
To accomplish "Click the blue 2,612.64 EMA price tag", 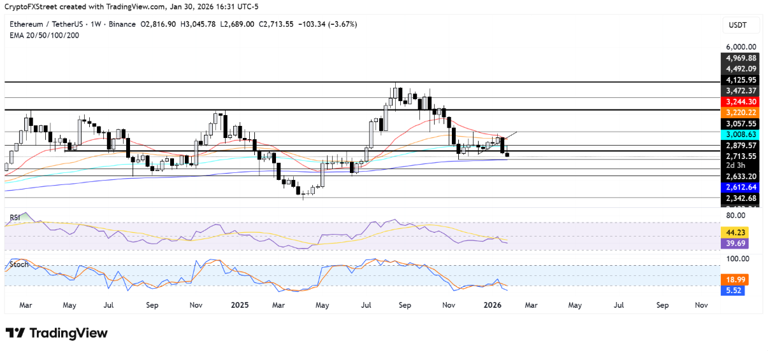I will pos(739,188).
